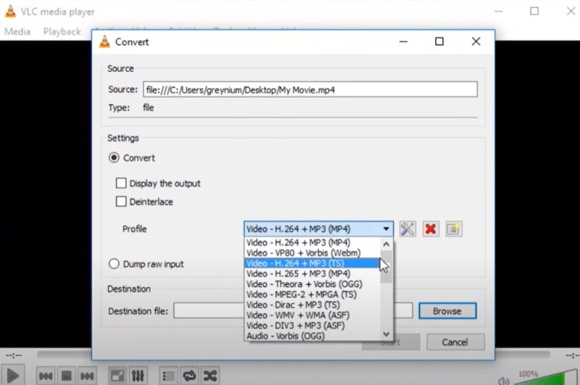The image size is (580, 385).
Task: Click the Source file path field
Action: click(x=310, y=90)
